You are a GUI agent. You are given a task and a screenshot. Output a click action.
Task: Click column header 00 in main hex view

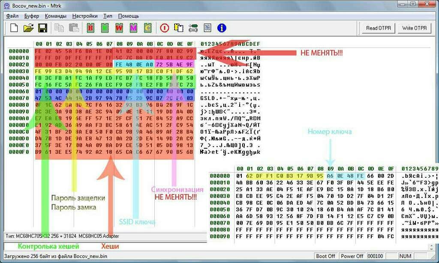[39, 44]
